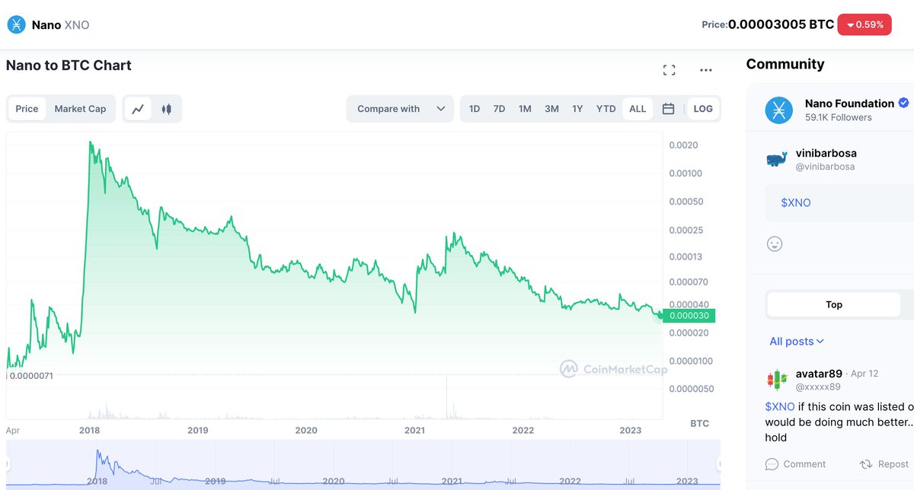Expand the All posts filter
Image resolution: width=914 pixels, height=490 pixels.
[797, 342]
